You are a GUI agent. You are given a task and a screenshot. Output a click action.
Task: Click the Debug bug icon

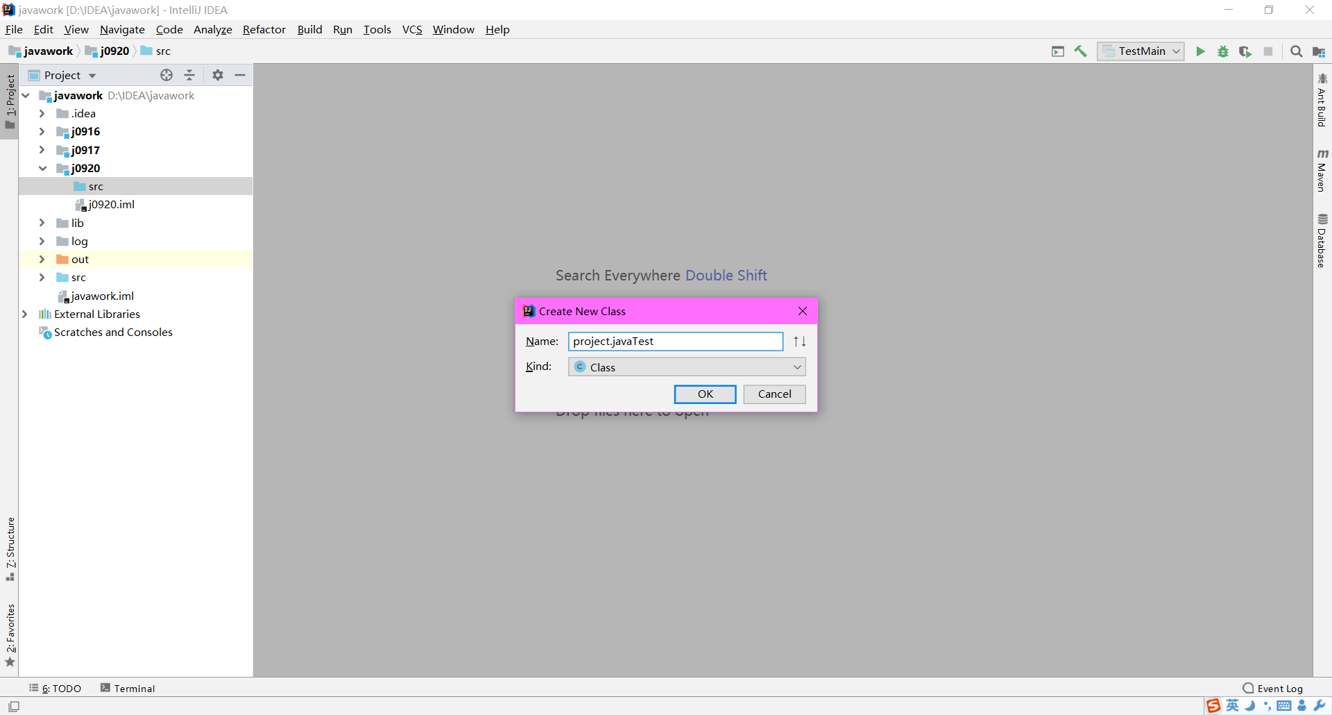pyautogui.click(x=1223, y=51)
